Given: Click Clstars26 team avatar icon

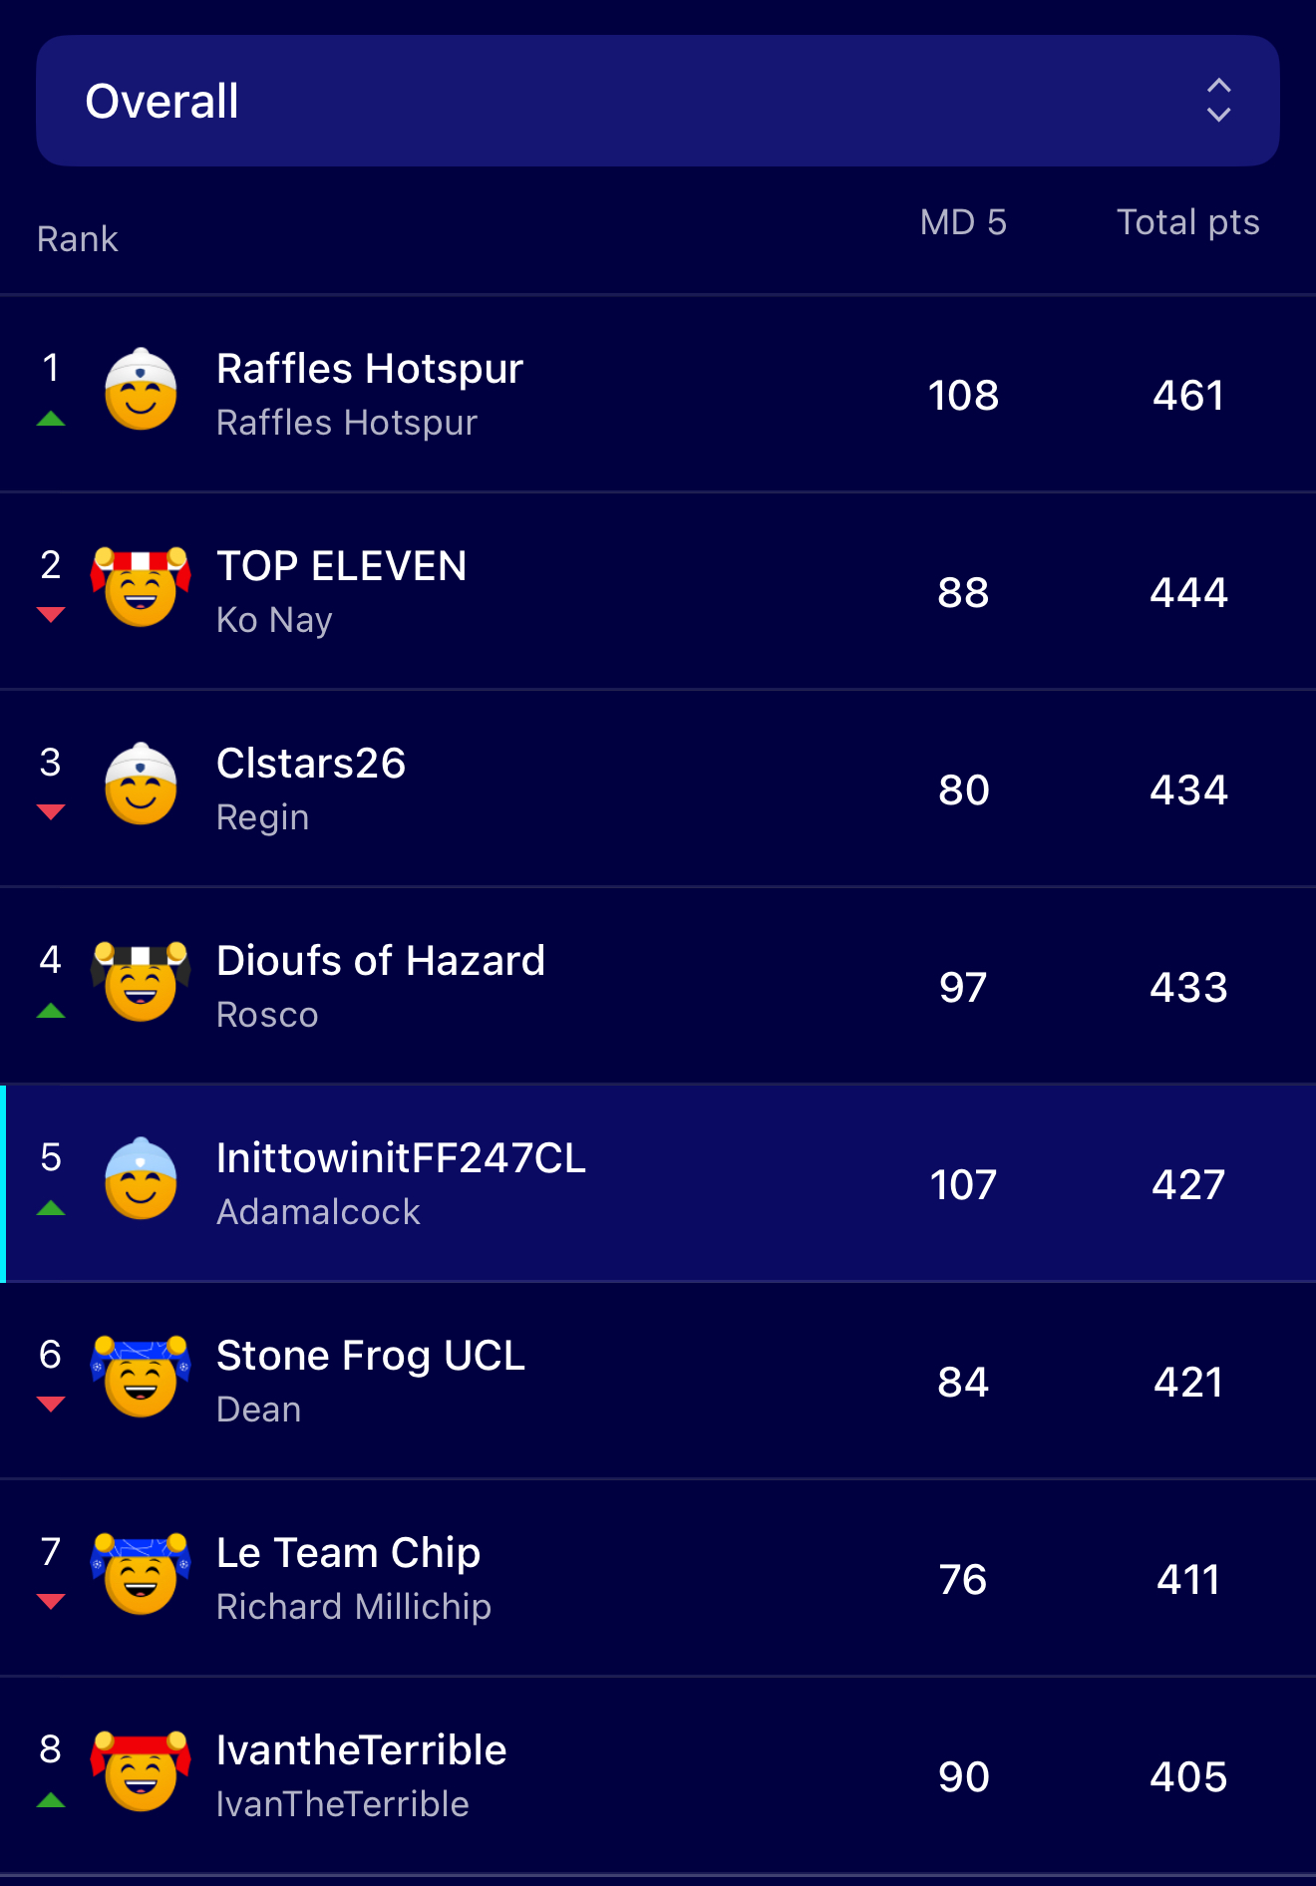Looking at the screenshot, I should coord(141,785).
